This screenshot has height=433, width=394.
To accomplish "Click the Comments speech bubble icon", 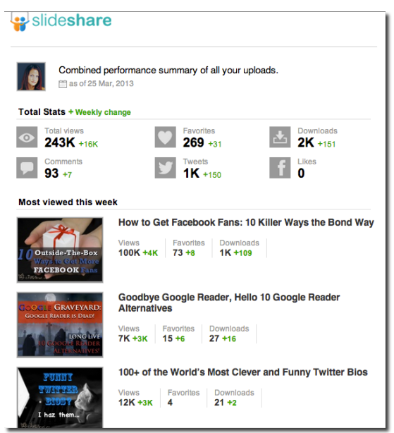I will tap(27, 168).
